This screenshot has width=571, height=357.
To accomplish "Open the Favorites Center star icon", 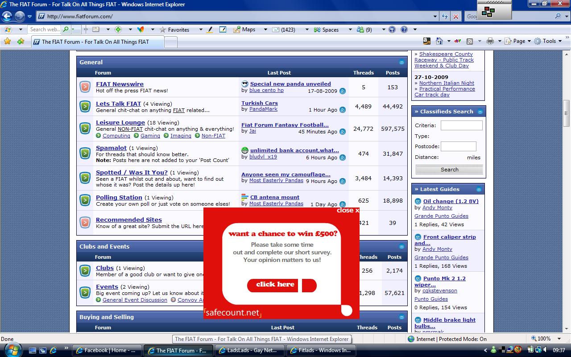I will pos(7,41).
